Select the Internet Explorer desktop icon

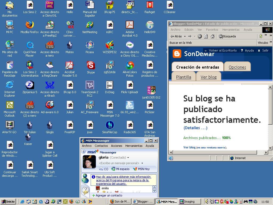(10, 89)
